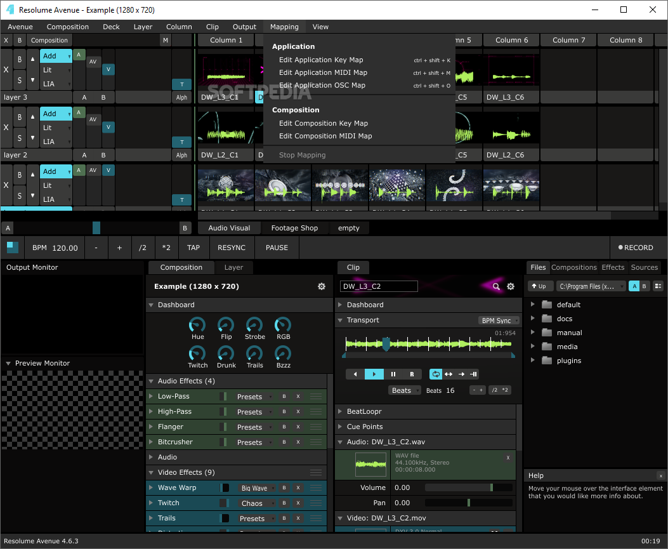Switch file browser to list view icon

pos(658,286)
